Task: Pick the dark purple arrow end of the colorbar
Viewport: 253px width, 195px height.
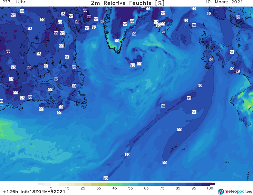Action: coord(213,184)
